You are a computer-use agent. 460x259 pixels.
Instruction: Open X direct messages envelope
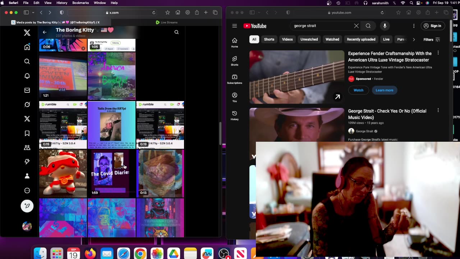27,90
